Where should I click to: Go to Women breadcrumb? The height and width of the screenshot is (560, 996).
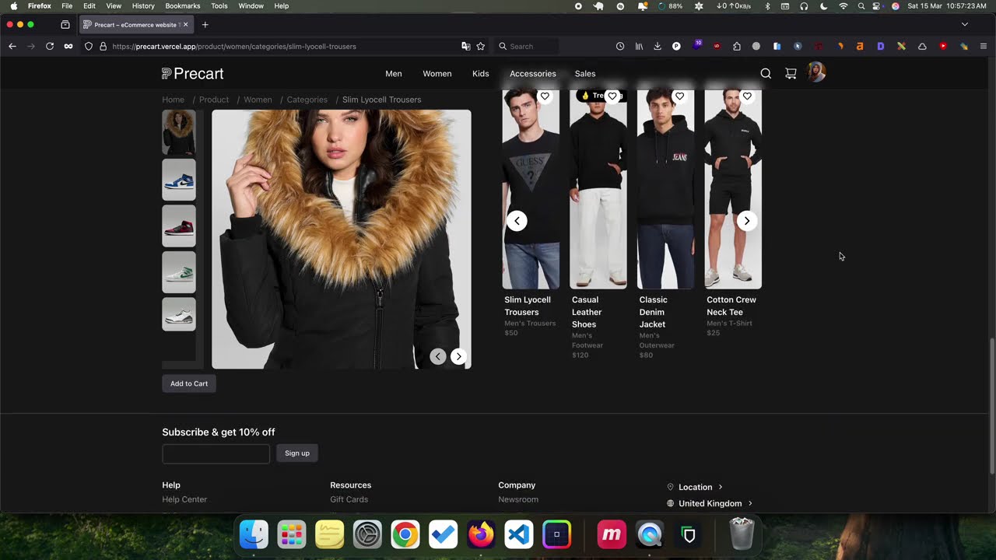(258, 100)
